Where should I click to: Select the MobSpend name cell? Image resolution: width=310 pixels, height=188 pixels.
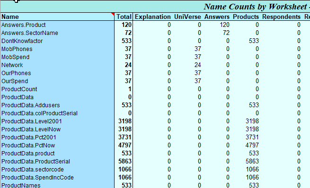(57, 57)
